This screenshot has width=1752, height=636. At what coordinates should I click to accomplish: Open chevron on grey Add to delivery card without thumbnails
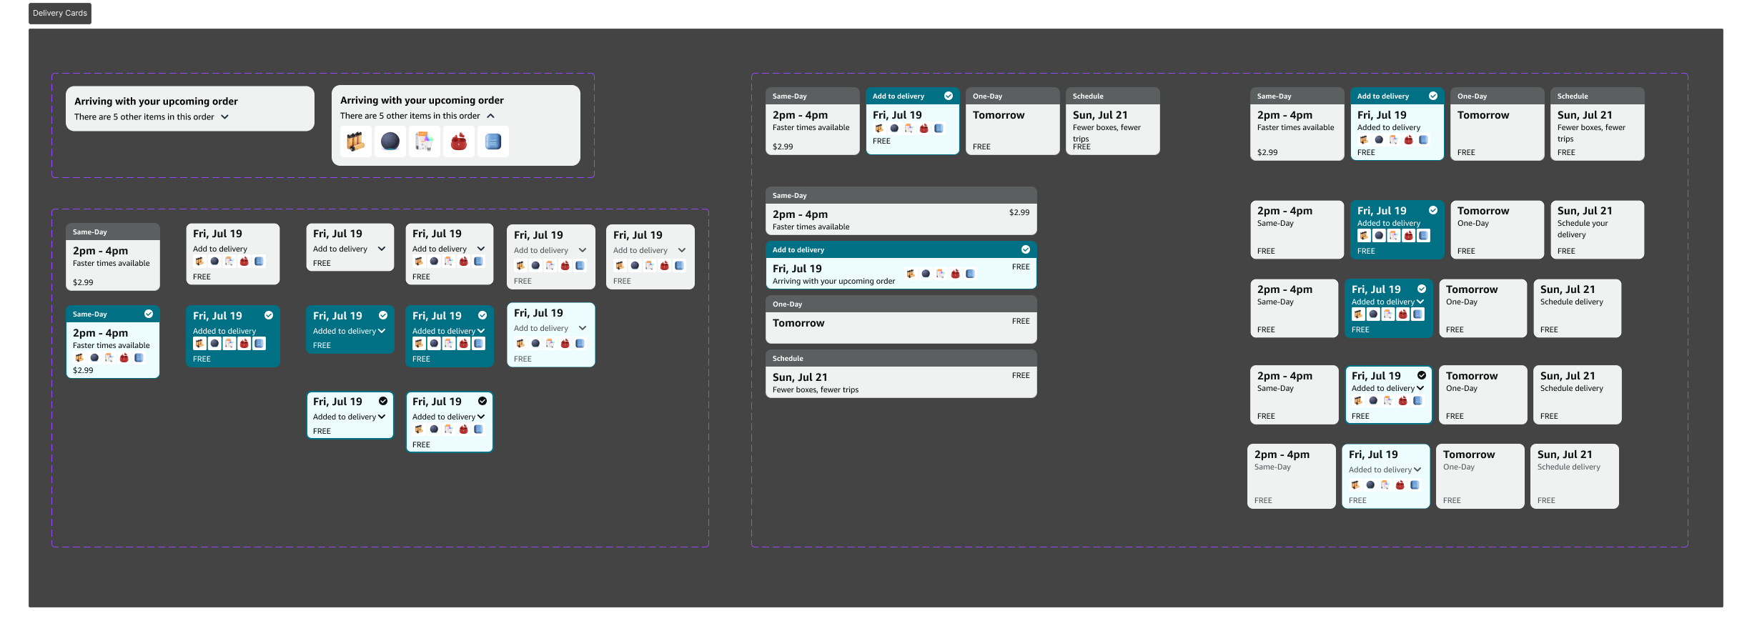(382, 249)
